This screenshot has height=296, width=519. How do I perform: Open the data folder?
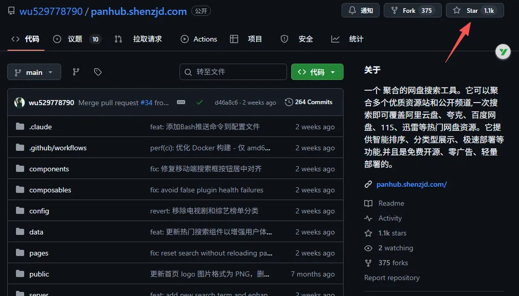36,232
